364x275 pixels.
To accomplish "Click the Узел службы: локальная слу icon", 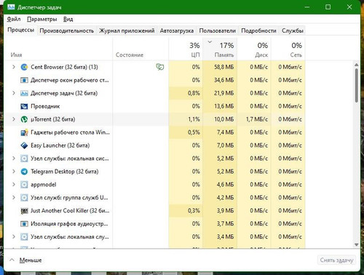I will point(24,237).
